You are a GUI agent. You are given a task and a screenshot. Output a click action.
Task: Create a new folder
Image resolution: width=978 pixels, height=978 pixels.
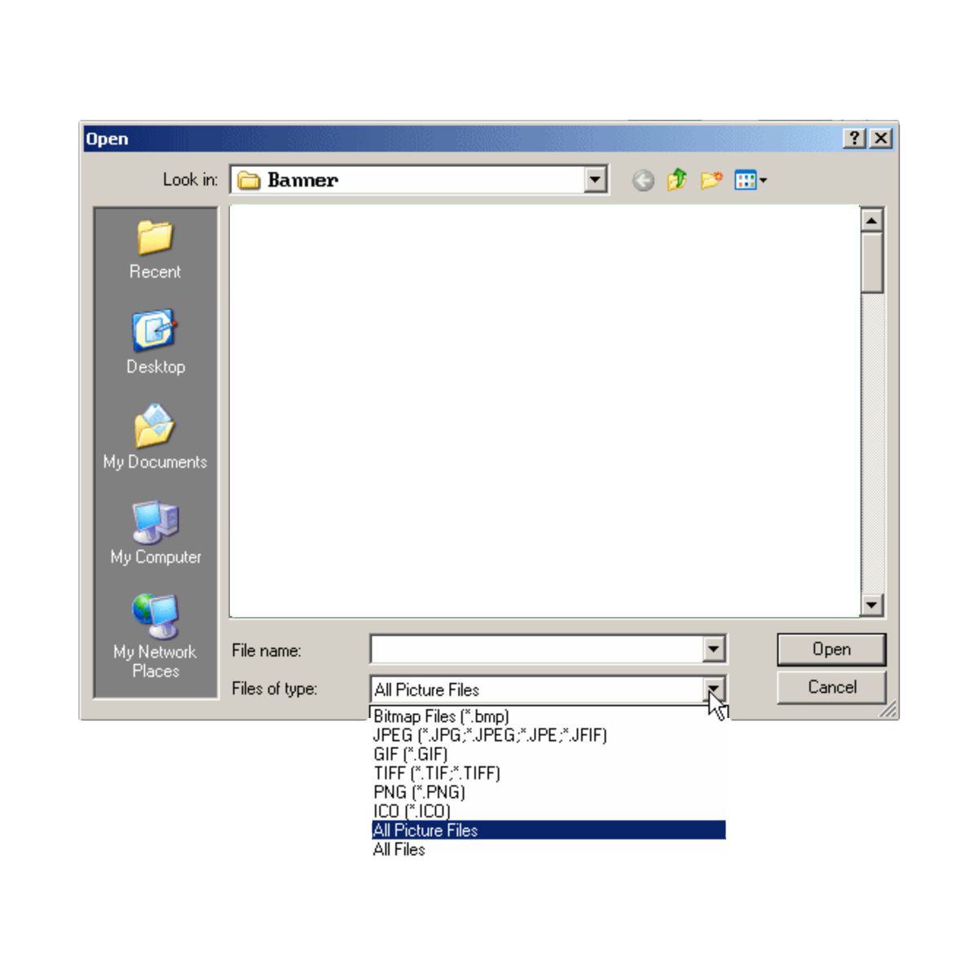click(x=711, y=180)
